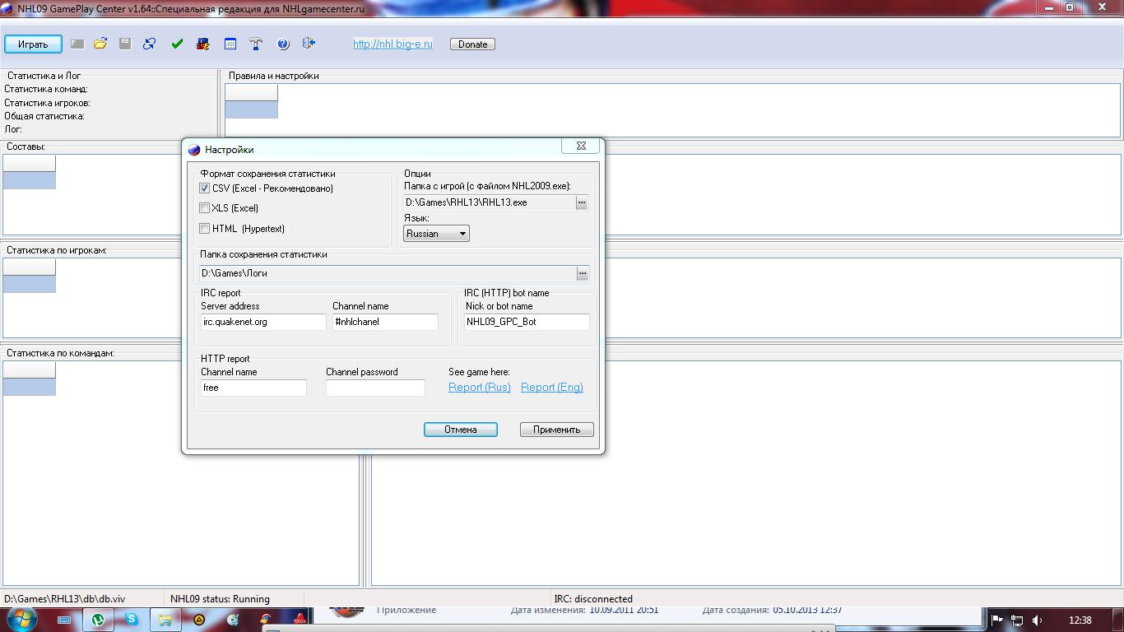
Task: Click the IRC Server address field
Action: click(x=263, y=322)
